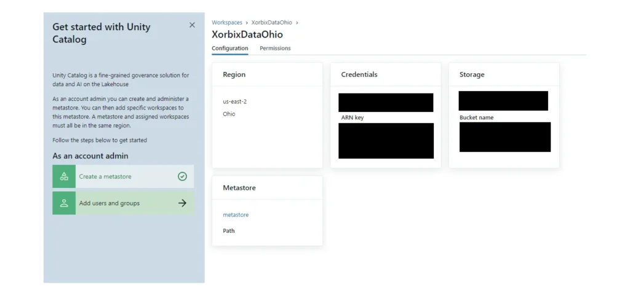This screenshot has height=295, width=630.
Task: Open the metastore link
Action: 236,214
